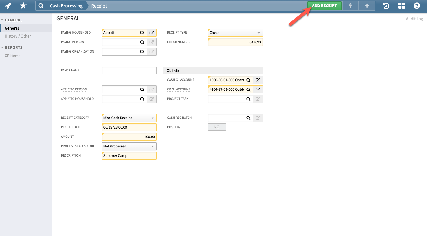Open the help question mark icon
This screenshot has height=236, width=427.
417,5
